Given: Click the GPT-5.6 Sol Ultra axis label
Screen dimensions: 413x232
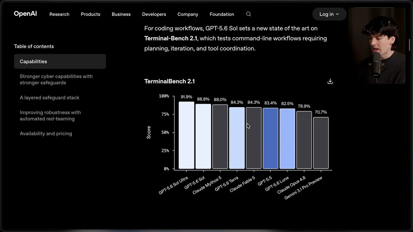Looking at the screenshot, I should [173, 186].
